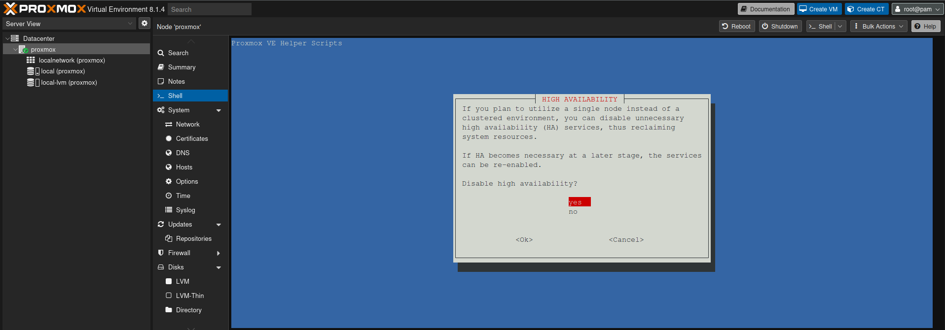
Task: Click the Notes sticky-note icon
Action: click(161, 81)
